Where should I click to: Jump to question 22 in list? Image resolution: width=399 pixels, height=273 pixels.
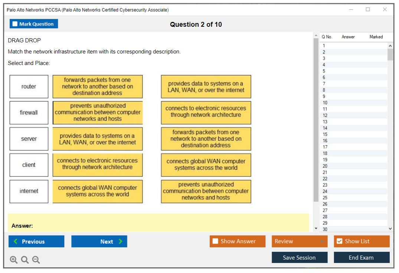click(325, 179)
